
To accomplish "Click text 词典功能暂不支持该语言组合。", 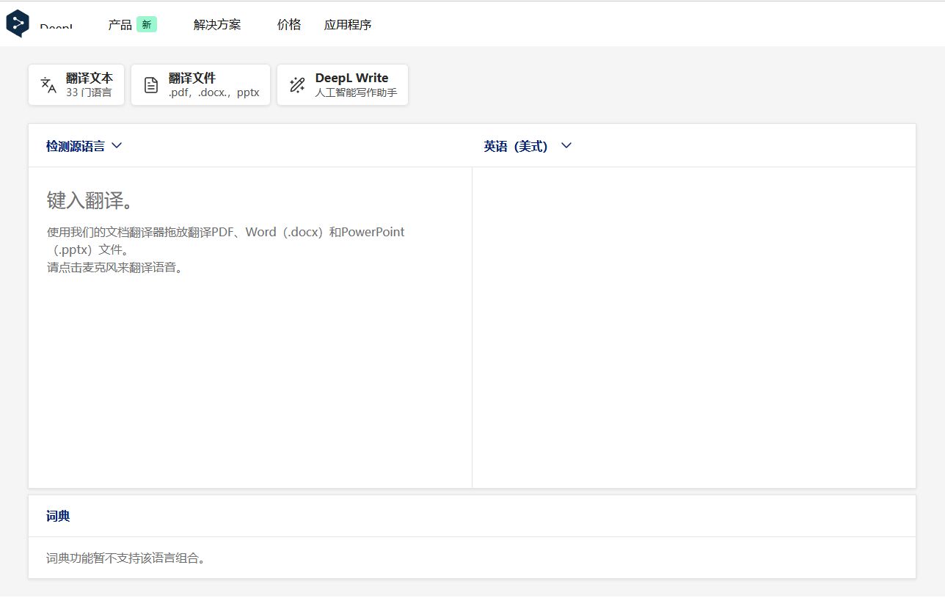I will tap(128, 558).
